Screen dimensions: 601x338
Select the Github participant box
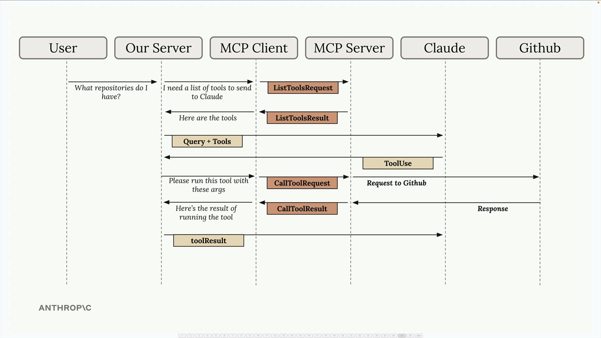539,48
